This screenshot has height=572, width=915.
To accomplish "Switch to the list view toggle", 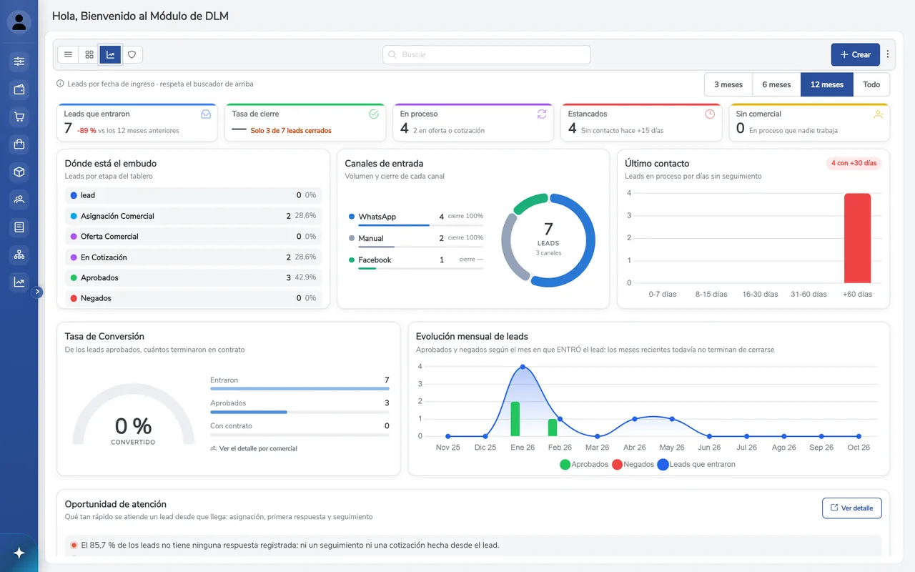I will pos(68,54).
